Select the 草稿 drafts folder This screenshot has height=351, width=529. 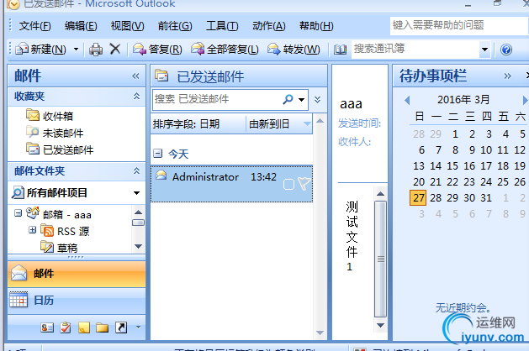[x=60, y=248]
